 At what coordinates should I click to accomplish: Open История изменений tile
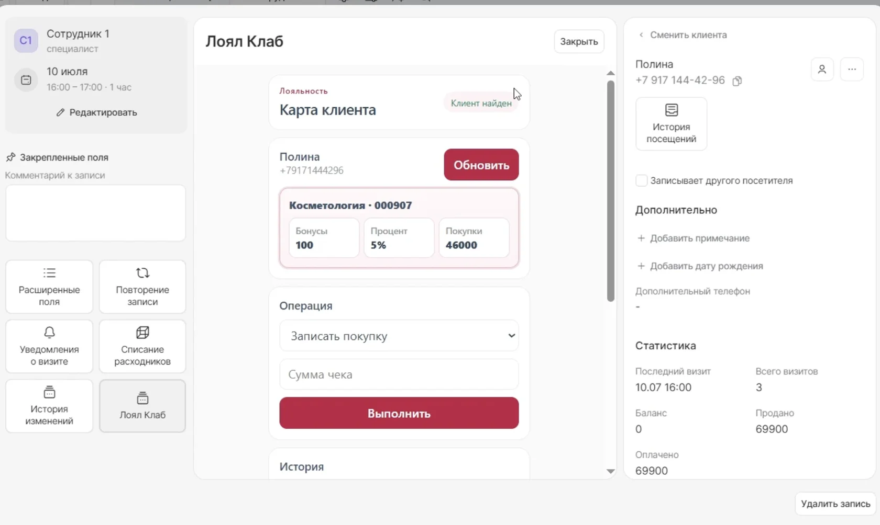coord(49,406)
